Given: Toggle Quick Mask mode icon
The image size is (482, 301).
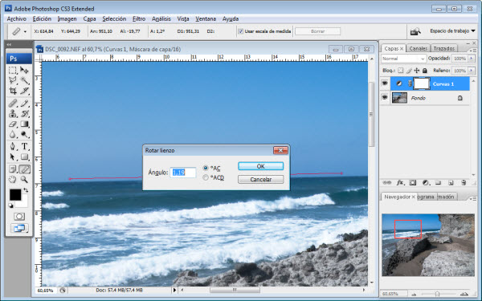Looking at the screenshot, I should coord(19,217).
